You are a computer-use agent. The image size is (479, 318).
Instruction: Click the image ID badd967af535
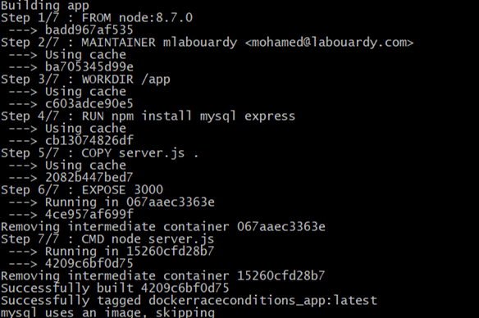[x=89, y=30]
